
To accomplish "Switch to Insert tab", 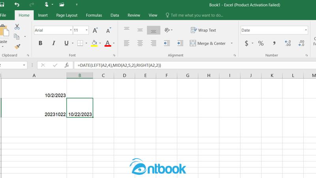I will tap(43, 15).
